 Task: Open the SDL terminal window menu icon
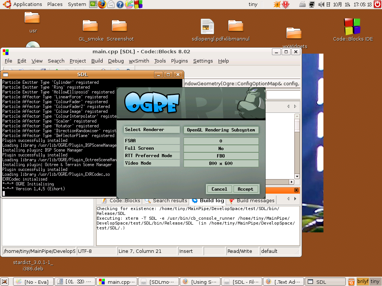coord(5,74)
